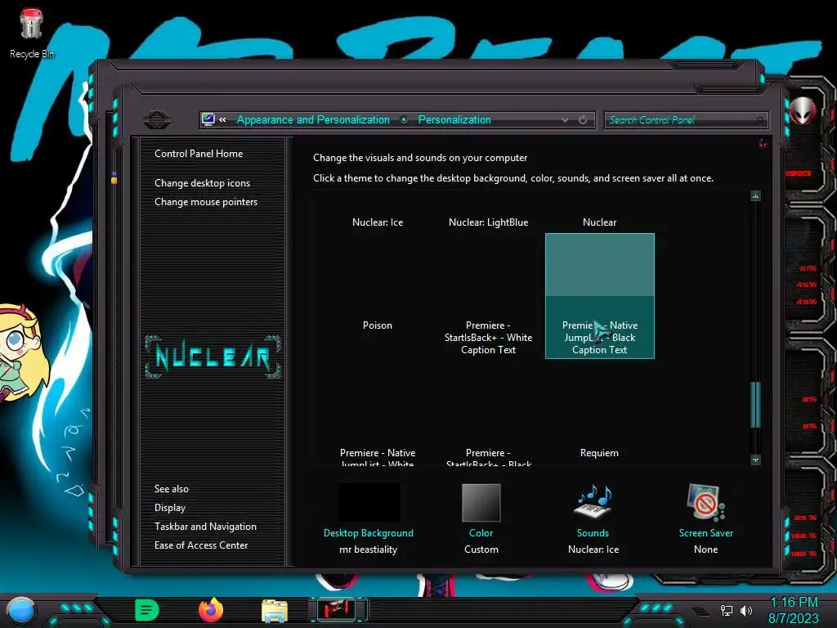
Task: Click the network tray icon
Action: [x=727, y=610]
